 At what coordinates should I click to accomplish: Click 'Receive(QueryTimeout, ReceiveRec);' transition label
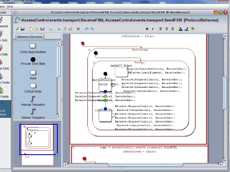pos(157,73)
